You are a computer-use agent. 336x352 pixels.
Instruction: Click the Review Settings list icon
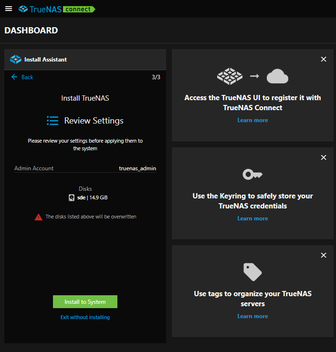point(52,121)
